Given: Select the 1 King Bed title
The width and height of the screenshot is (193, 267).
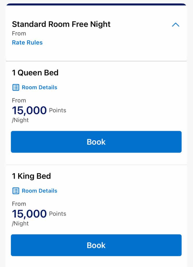Looking at the screenshot, I should (32, 176).
